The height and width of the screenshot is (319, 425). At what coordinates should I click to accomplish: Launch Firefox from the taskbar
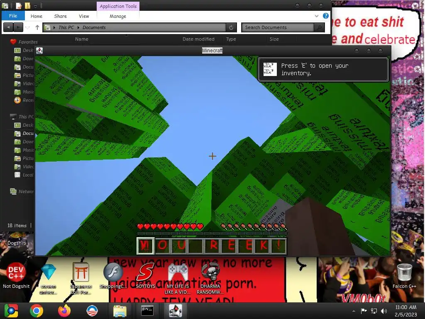[x=64, y=311]
